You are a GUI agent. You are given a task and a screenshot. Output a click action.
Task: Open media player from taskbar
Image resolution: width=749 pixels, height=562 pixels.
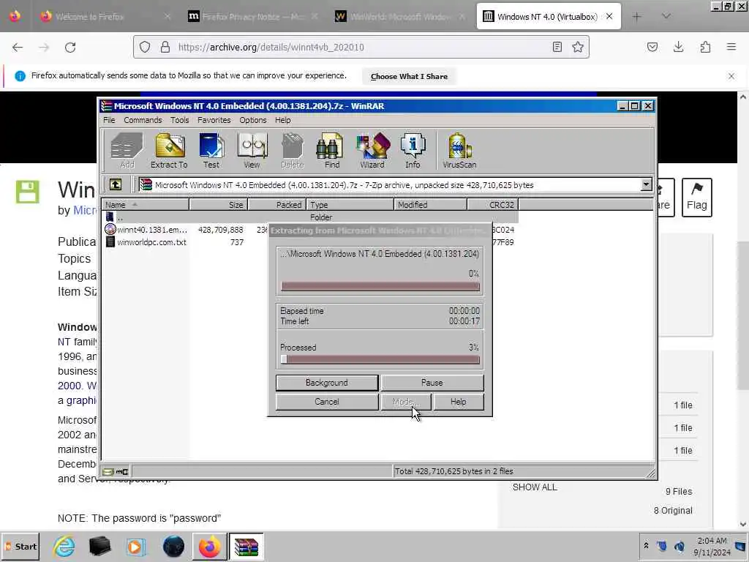(135, 546)
